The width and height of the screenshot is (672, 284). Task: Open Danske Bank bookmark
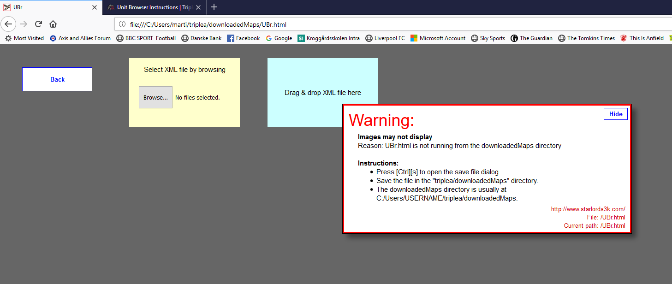(202, 38)
